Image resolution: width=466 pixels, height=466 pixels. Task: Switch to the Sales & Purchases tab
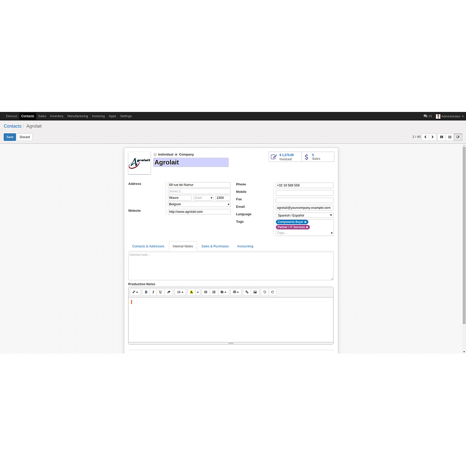click(215, 246)
